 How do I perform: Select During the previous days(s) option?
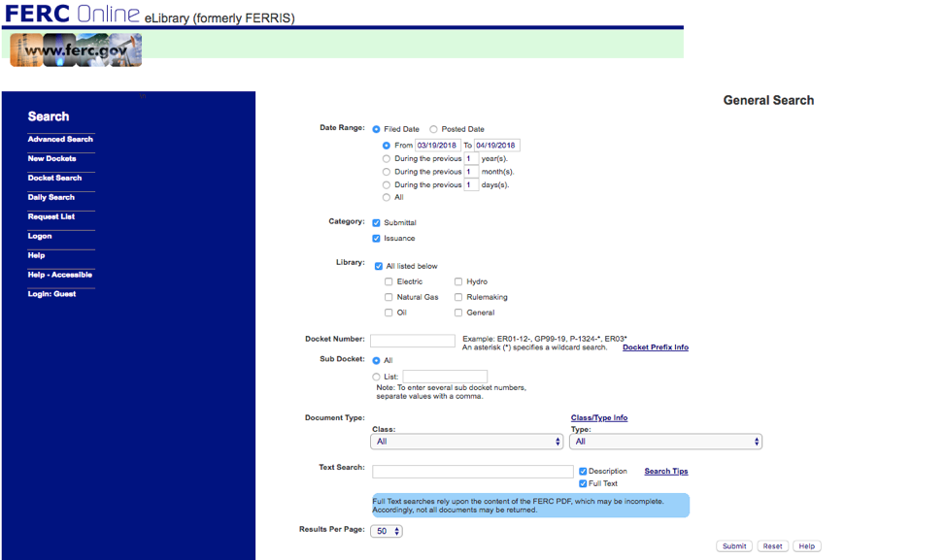[x=387, y=185]
